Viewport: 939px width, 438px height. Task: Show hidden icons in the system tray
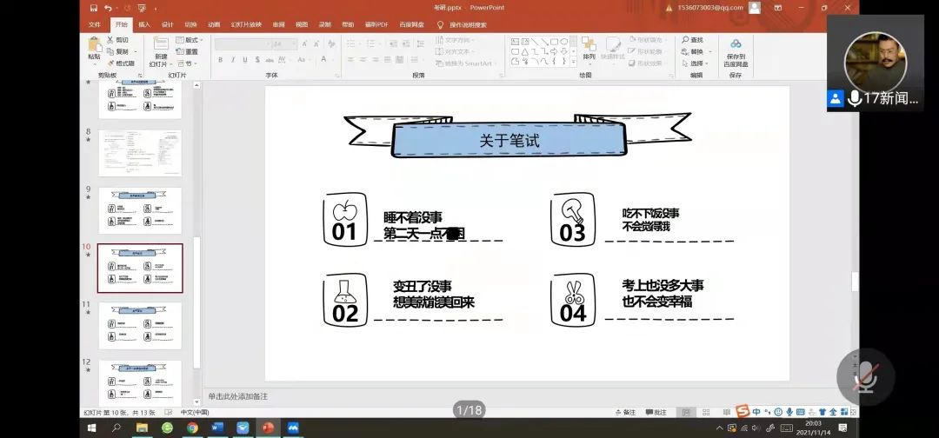tap(720, 428)
